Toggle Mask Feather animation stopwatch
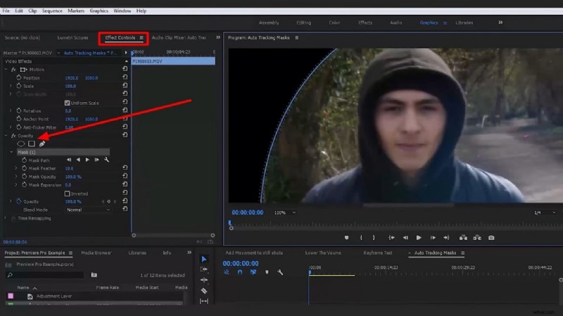 pos(25,168)
